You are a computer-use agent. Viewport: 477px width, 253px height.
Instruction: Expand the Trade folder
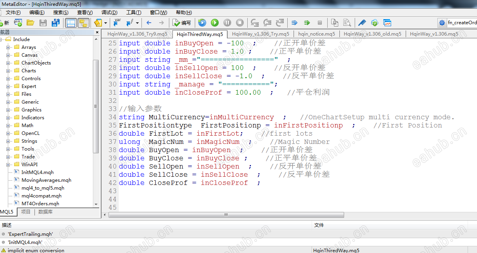pyautogui.click(x=8, y=157)
